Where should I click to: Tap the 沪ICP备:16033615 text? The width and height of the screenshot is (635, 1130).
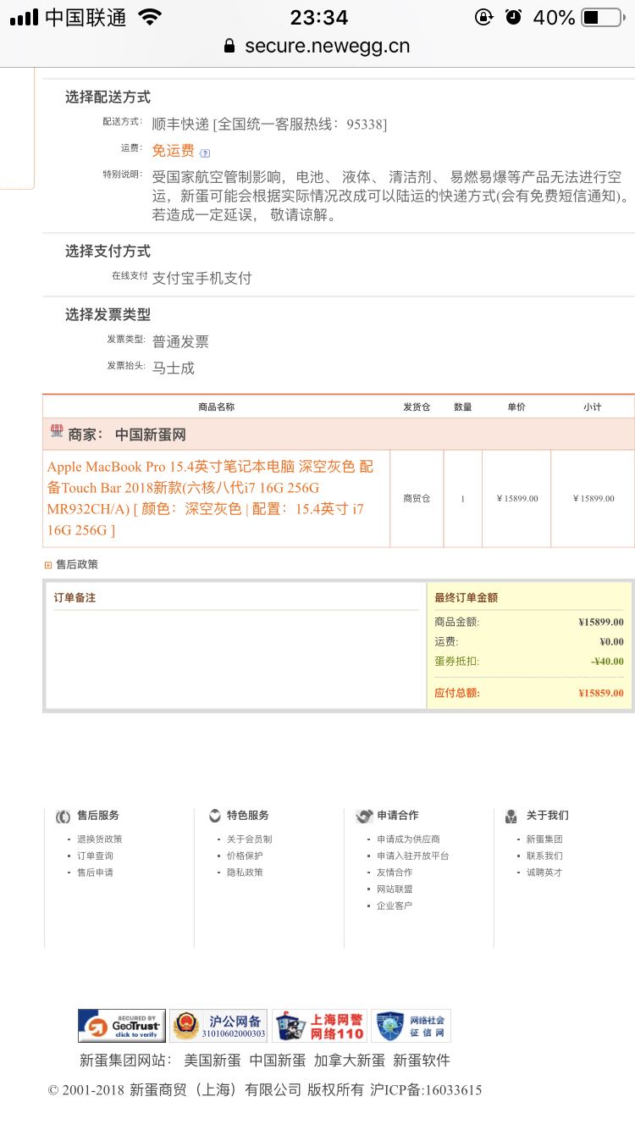coord(426,1090)
